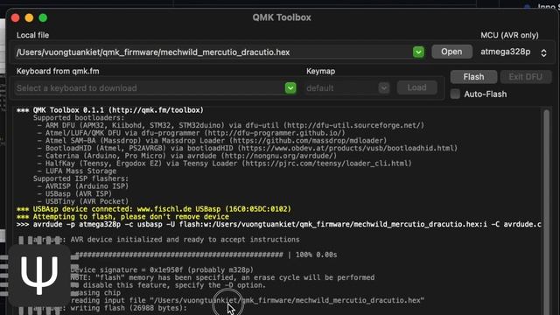Click the avrdude -p atmega328p command line
560x315 pixels.
(278, 224)
